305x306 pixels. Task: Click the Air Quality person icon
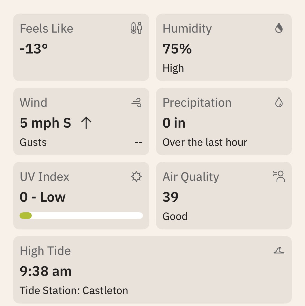click(x=279, y=176)
